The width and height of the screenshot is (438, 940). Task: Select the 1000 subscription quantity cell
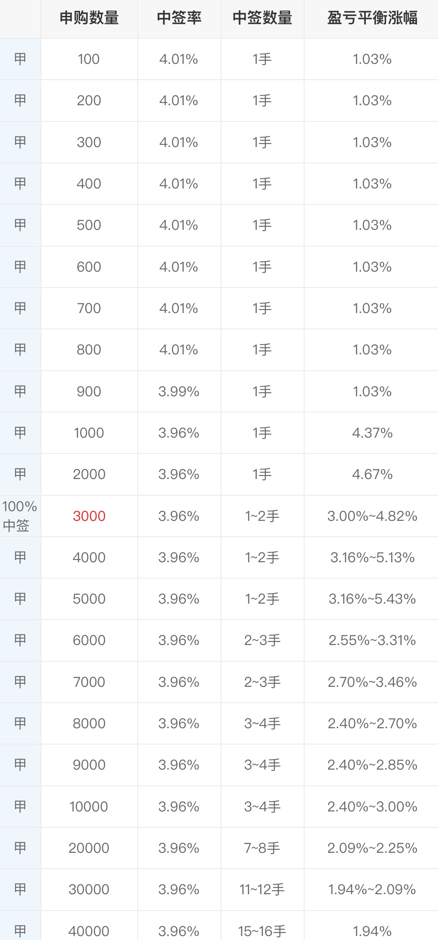tap(89, 433)
